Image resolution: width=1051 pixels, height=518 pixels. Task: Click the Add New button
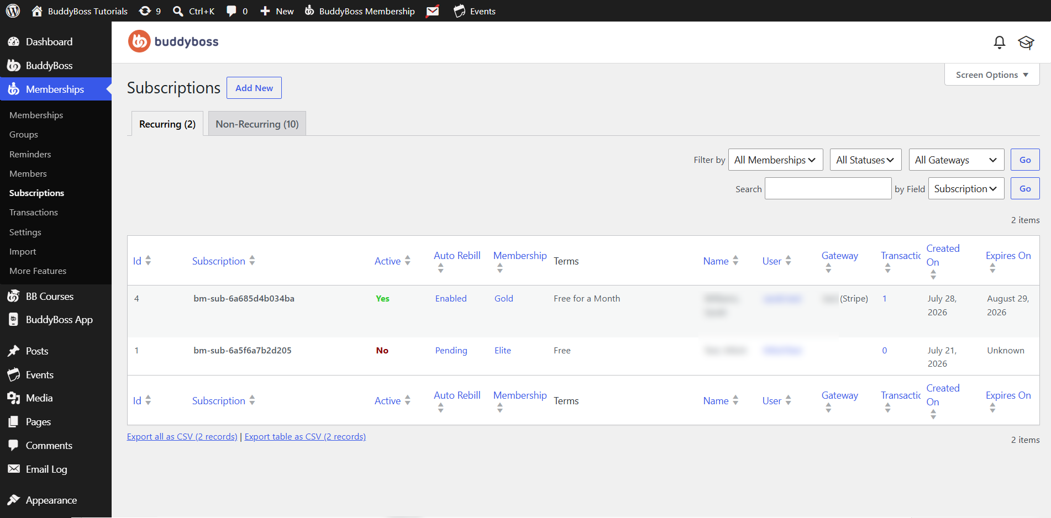click(x=254, y=88)
